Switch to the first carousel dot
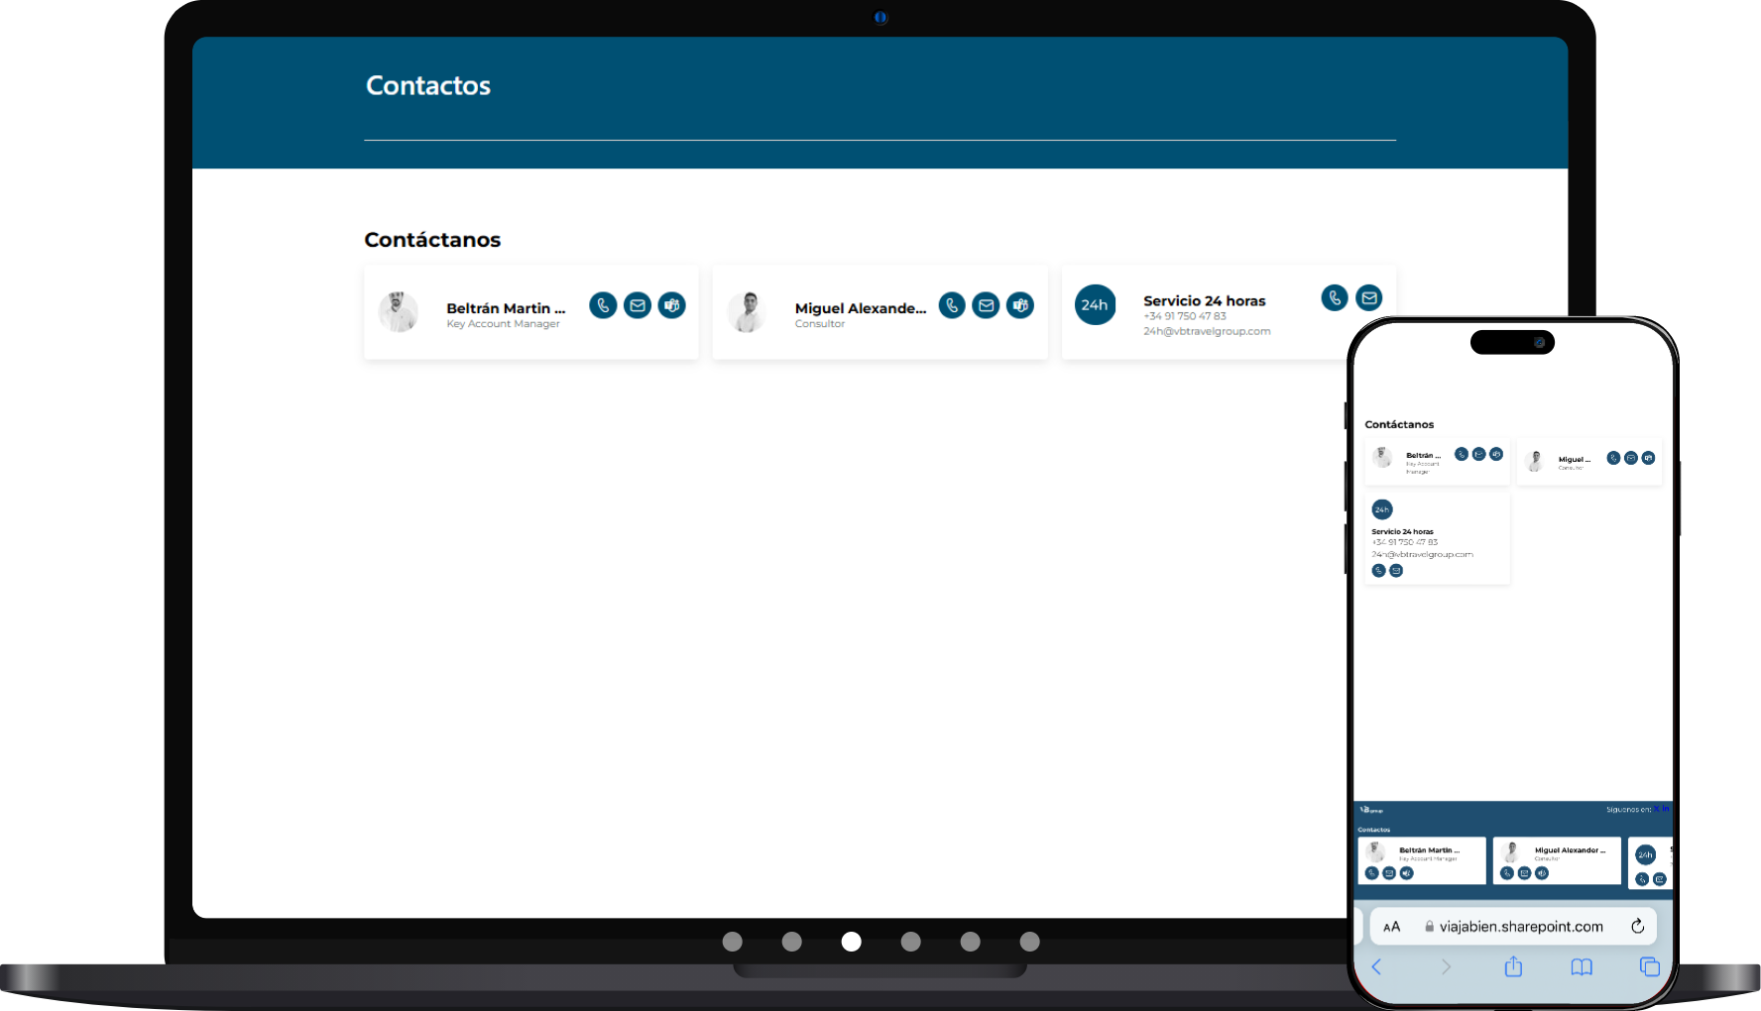1761x1011 pixels. point(732,942)
